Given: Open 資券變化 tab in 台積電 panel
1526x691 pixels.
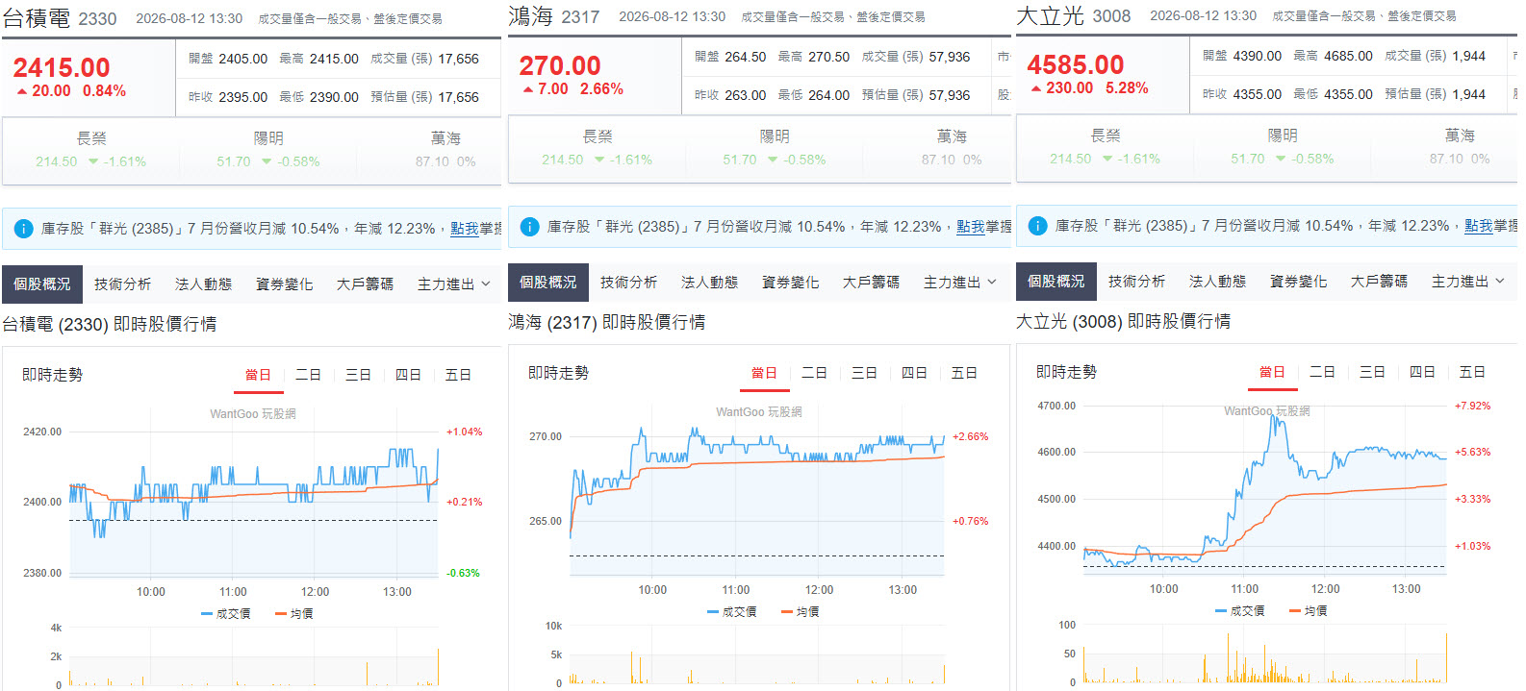Looking at the screenshot, I should click(284, 284).
